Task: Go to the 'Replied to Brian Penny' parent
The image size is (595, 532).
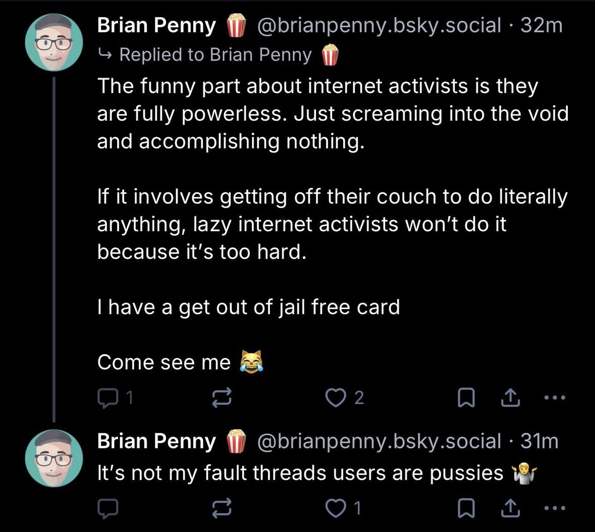Action: pyautogui.click(x=215, y=54)
